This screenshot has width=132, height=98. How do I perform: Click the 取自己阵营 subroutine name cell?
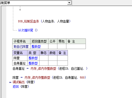coord(21,46)
